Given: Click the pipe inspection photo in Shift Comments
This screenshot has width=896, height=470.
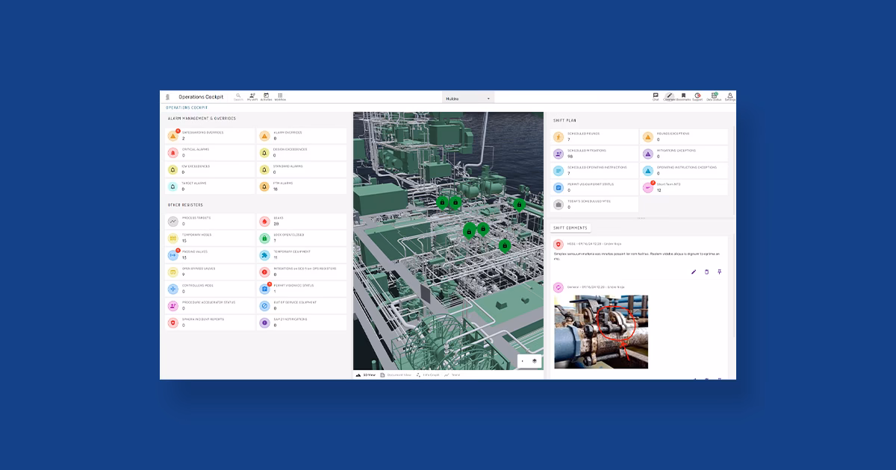Looking at the screenshot, I should pyautogui.click(x=601, y=332).
